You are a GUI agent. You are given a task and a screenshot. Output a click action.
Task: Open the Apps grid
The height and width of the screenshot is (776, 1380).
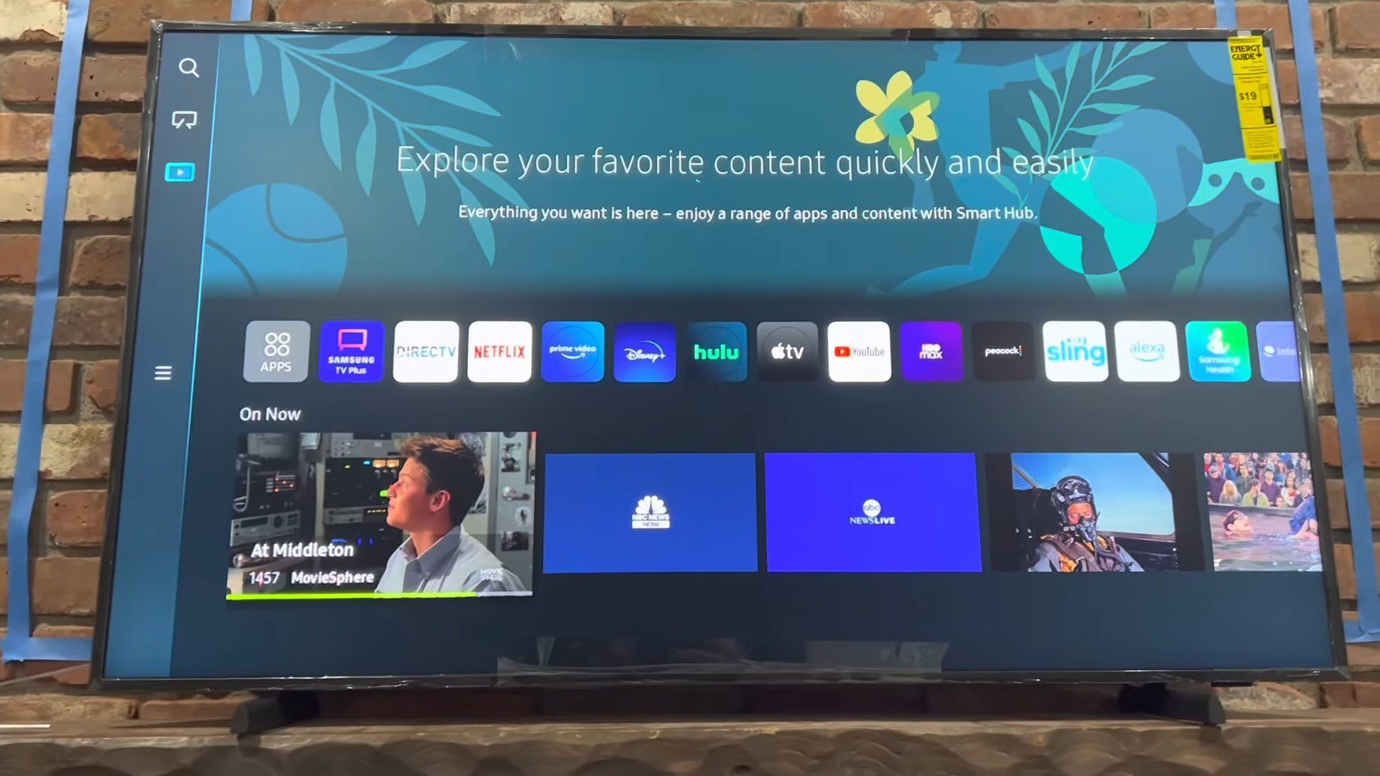(x=276, y=351)
